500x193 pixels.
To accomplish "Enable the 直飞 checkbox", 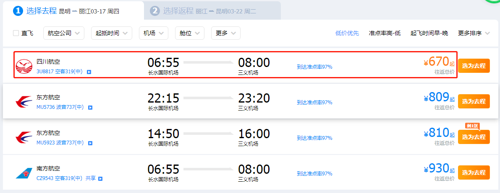I will (16, 33).
